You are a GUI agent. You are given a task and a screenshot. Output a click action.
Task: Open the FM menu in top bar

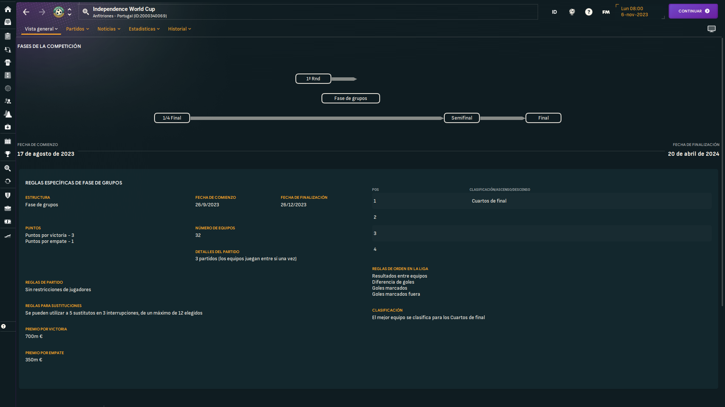[606, 12]
